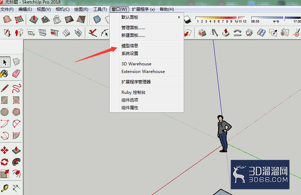Screen dimensions: 301x195
Task: Click the blue cube view icon
Action: (97, 19)
